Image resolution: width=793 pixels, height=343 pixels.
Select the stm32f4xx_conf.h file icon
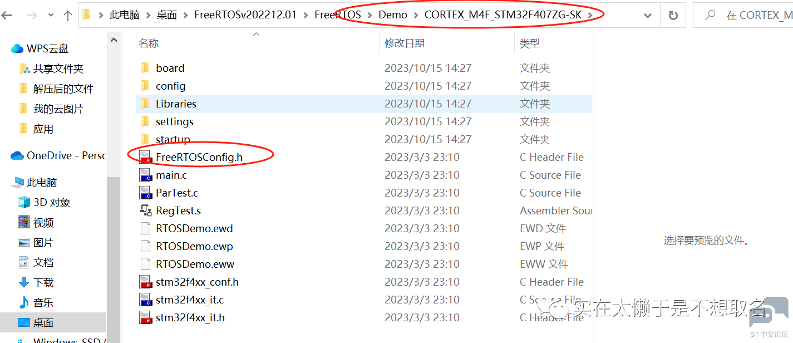pyautogui.click(x=146, y=282)
